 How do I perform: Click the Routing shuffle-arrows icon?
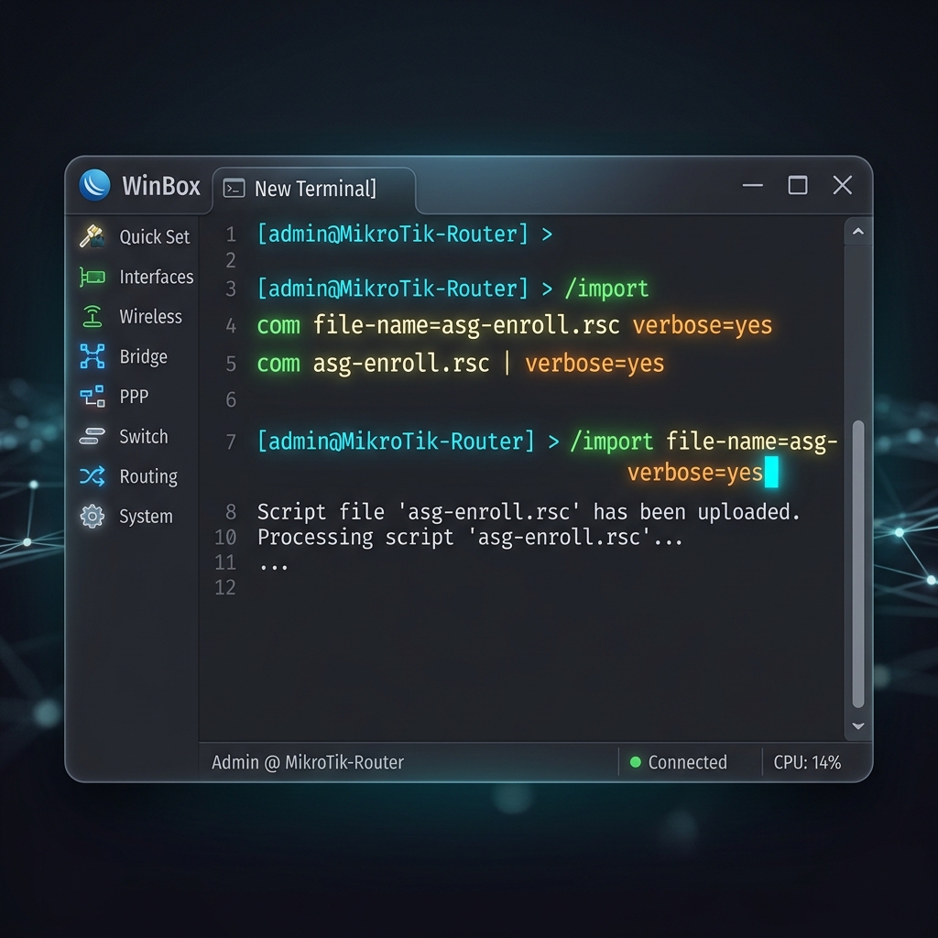pyautogui.click(x=93, y=476)
